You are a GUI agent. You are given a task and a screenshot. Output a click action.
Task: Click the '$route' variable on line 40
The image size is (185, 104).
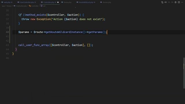[38, 32]
